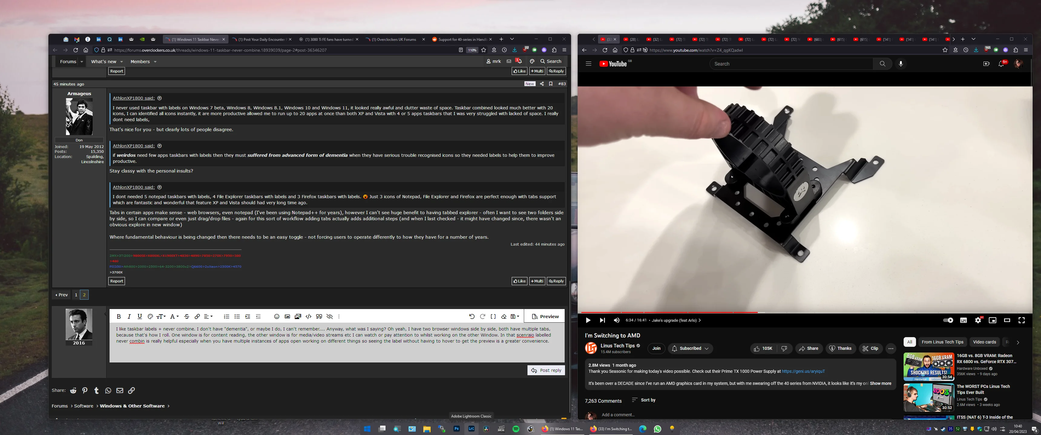Open font size dropdown in editor
The width and height of the screenshot is (1041, 435).
point(161,316)
